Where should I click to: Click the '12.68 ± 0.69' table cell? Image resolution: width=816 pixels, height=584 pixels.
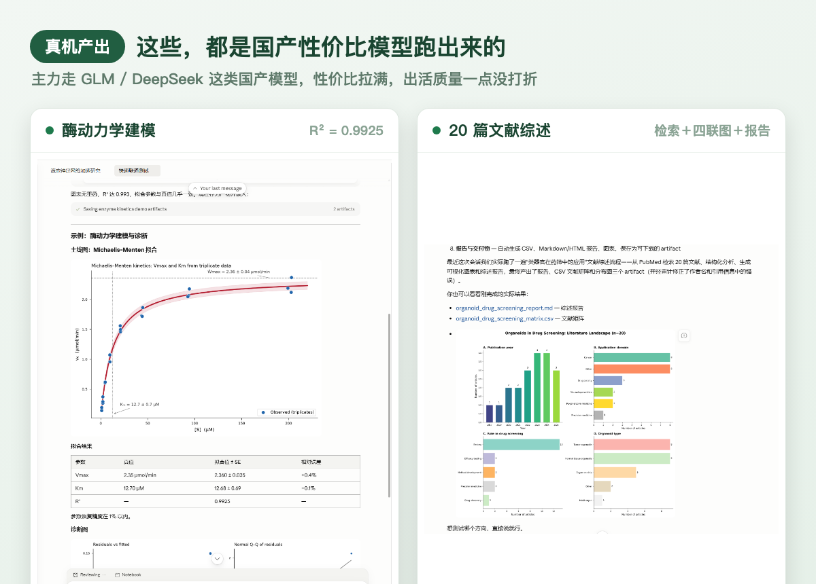click(228, 488)
